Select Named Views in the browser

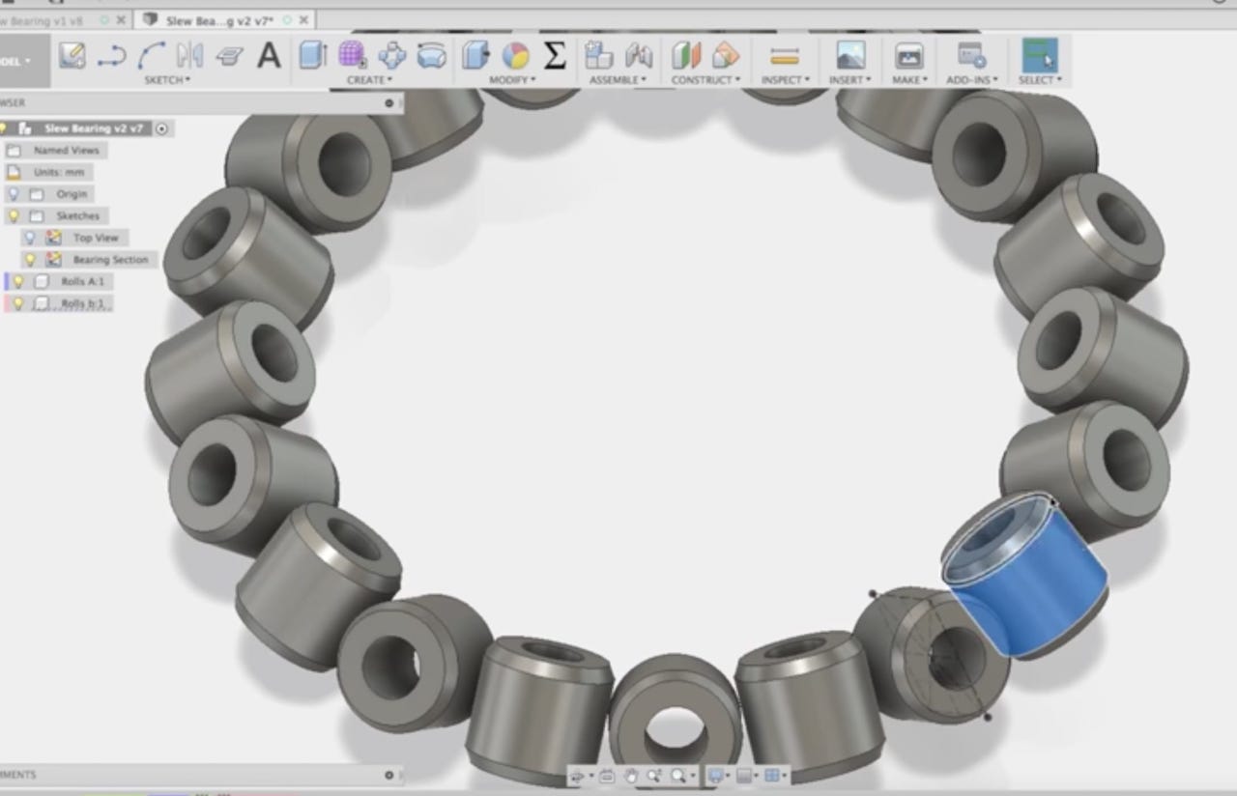coord(66,151)
